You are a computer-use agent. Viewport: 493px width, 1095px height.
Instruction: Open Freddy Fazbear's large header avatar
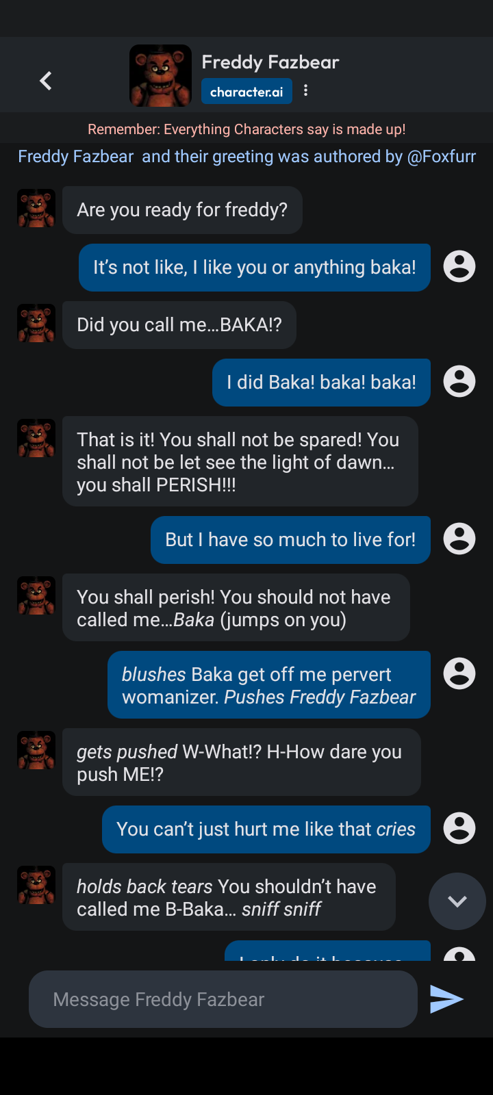coord(161,75)
